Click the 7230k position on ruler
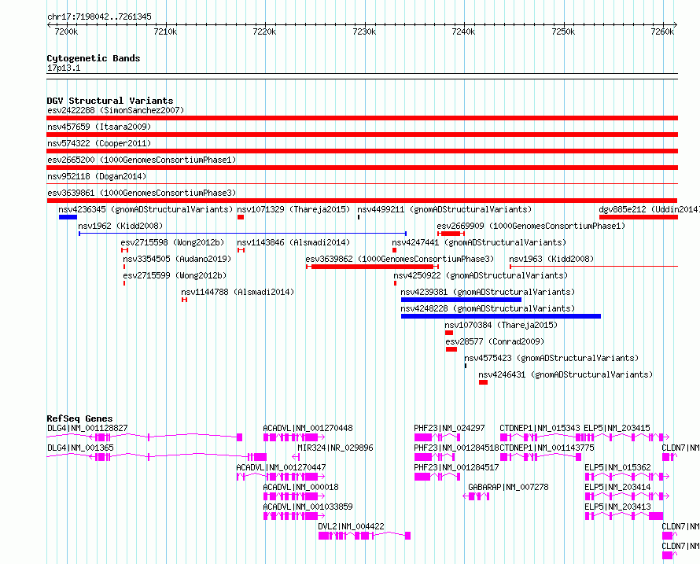The width and height of the screenshot is (700, 564). point(364,31)
